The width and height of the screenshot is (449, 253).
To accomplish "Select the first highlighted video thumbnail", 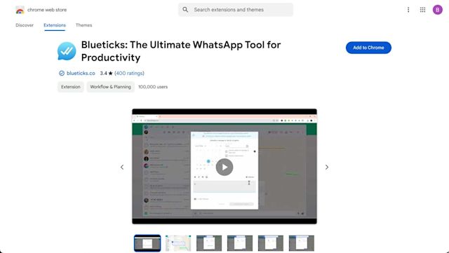I will point(147,243).
